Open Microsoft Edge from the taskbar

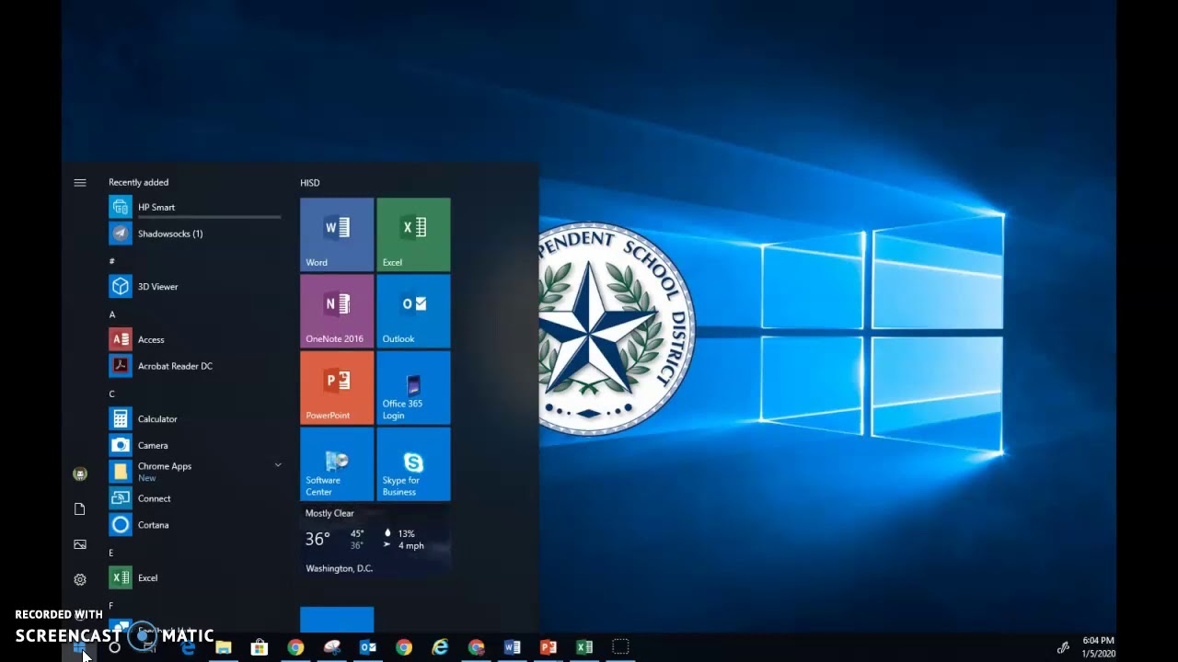pyautogui.click(x=188, y=647)
